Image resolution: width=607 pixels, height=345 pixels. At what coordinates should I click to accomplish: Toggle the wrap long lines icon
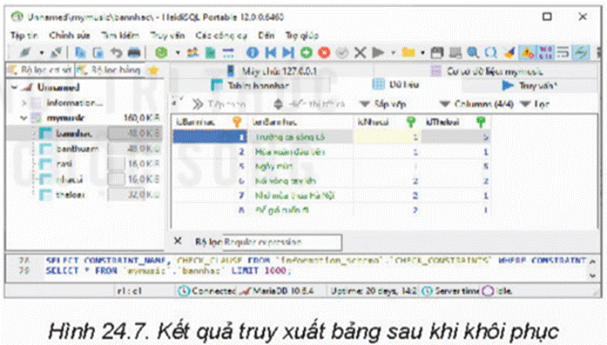563,52
